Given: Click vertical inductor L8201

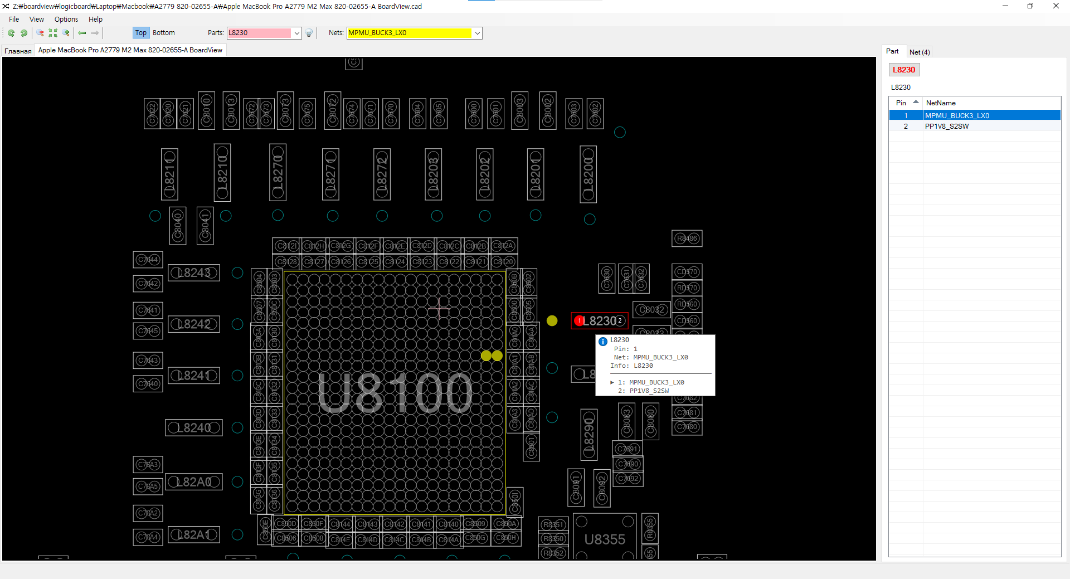Looking at the screenshot, I should pyautogui.click(x=536, y=174).
